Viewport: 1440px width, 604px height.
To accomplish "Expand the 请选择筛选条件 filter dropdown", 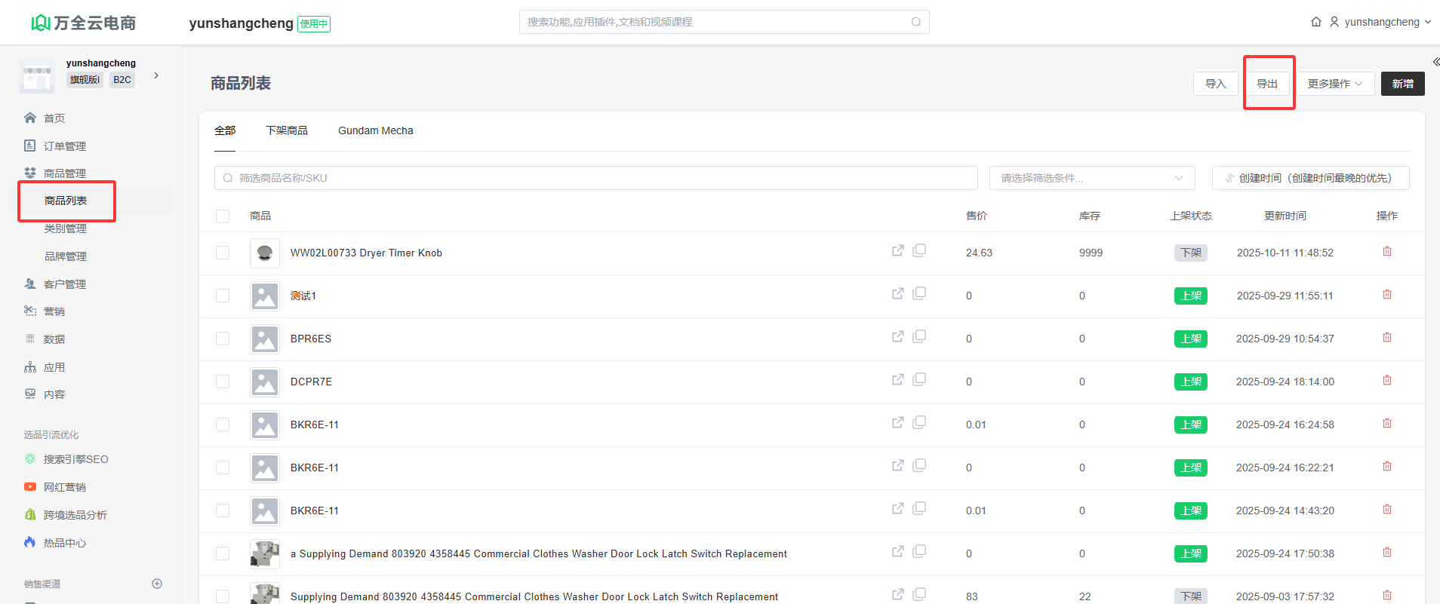I will 1091,178.
